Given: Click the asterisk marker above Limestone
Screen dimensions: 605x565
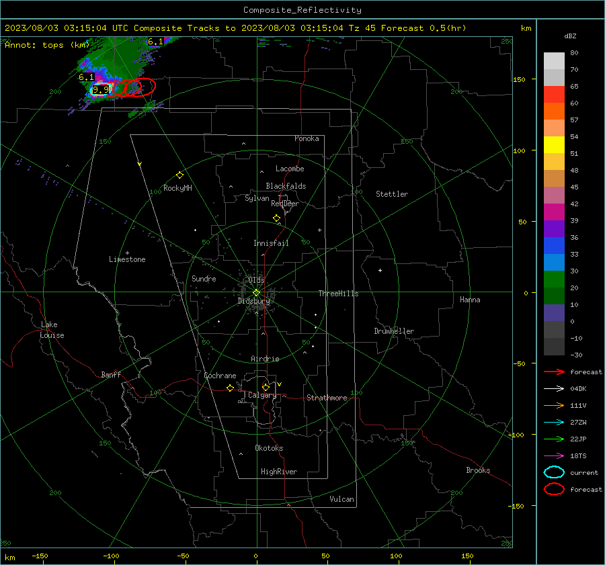Looking at the screenshot, I should coord(127,253).
